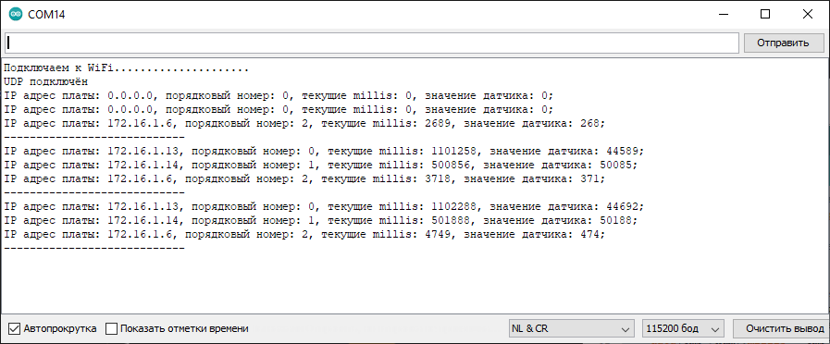Open the NL & CR line ending dropdown

(571, 328)
